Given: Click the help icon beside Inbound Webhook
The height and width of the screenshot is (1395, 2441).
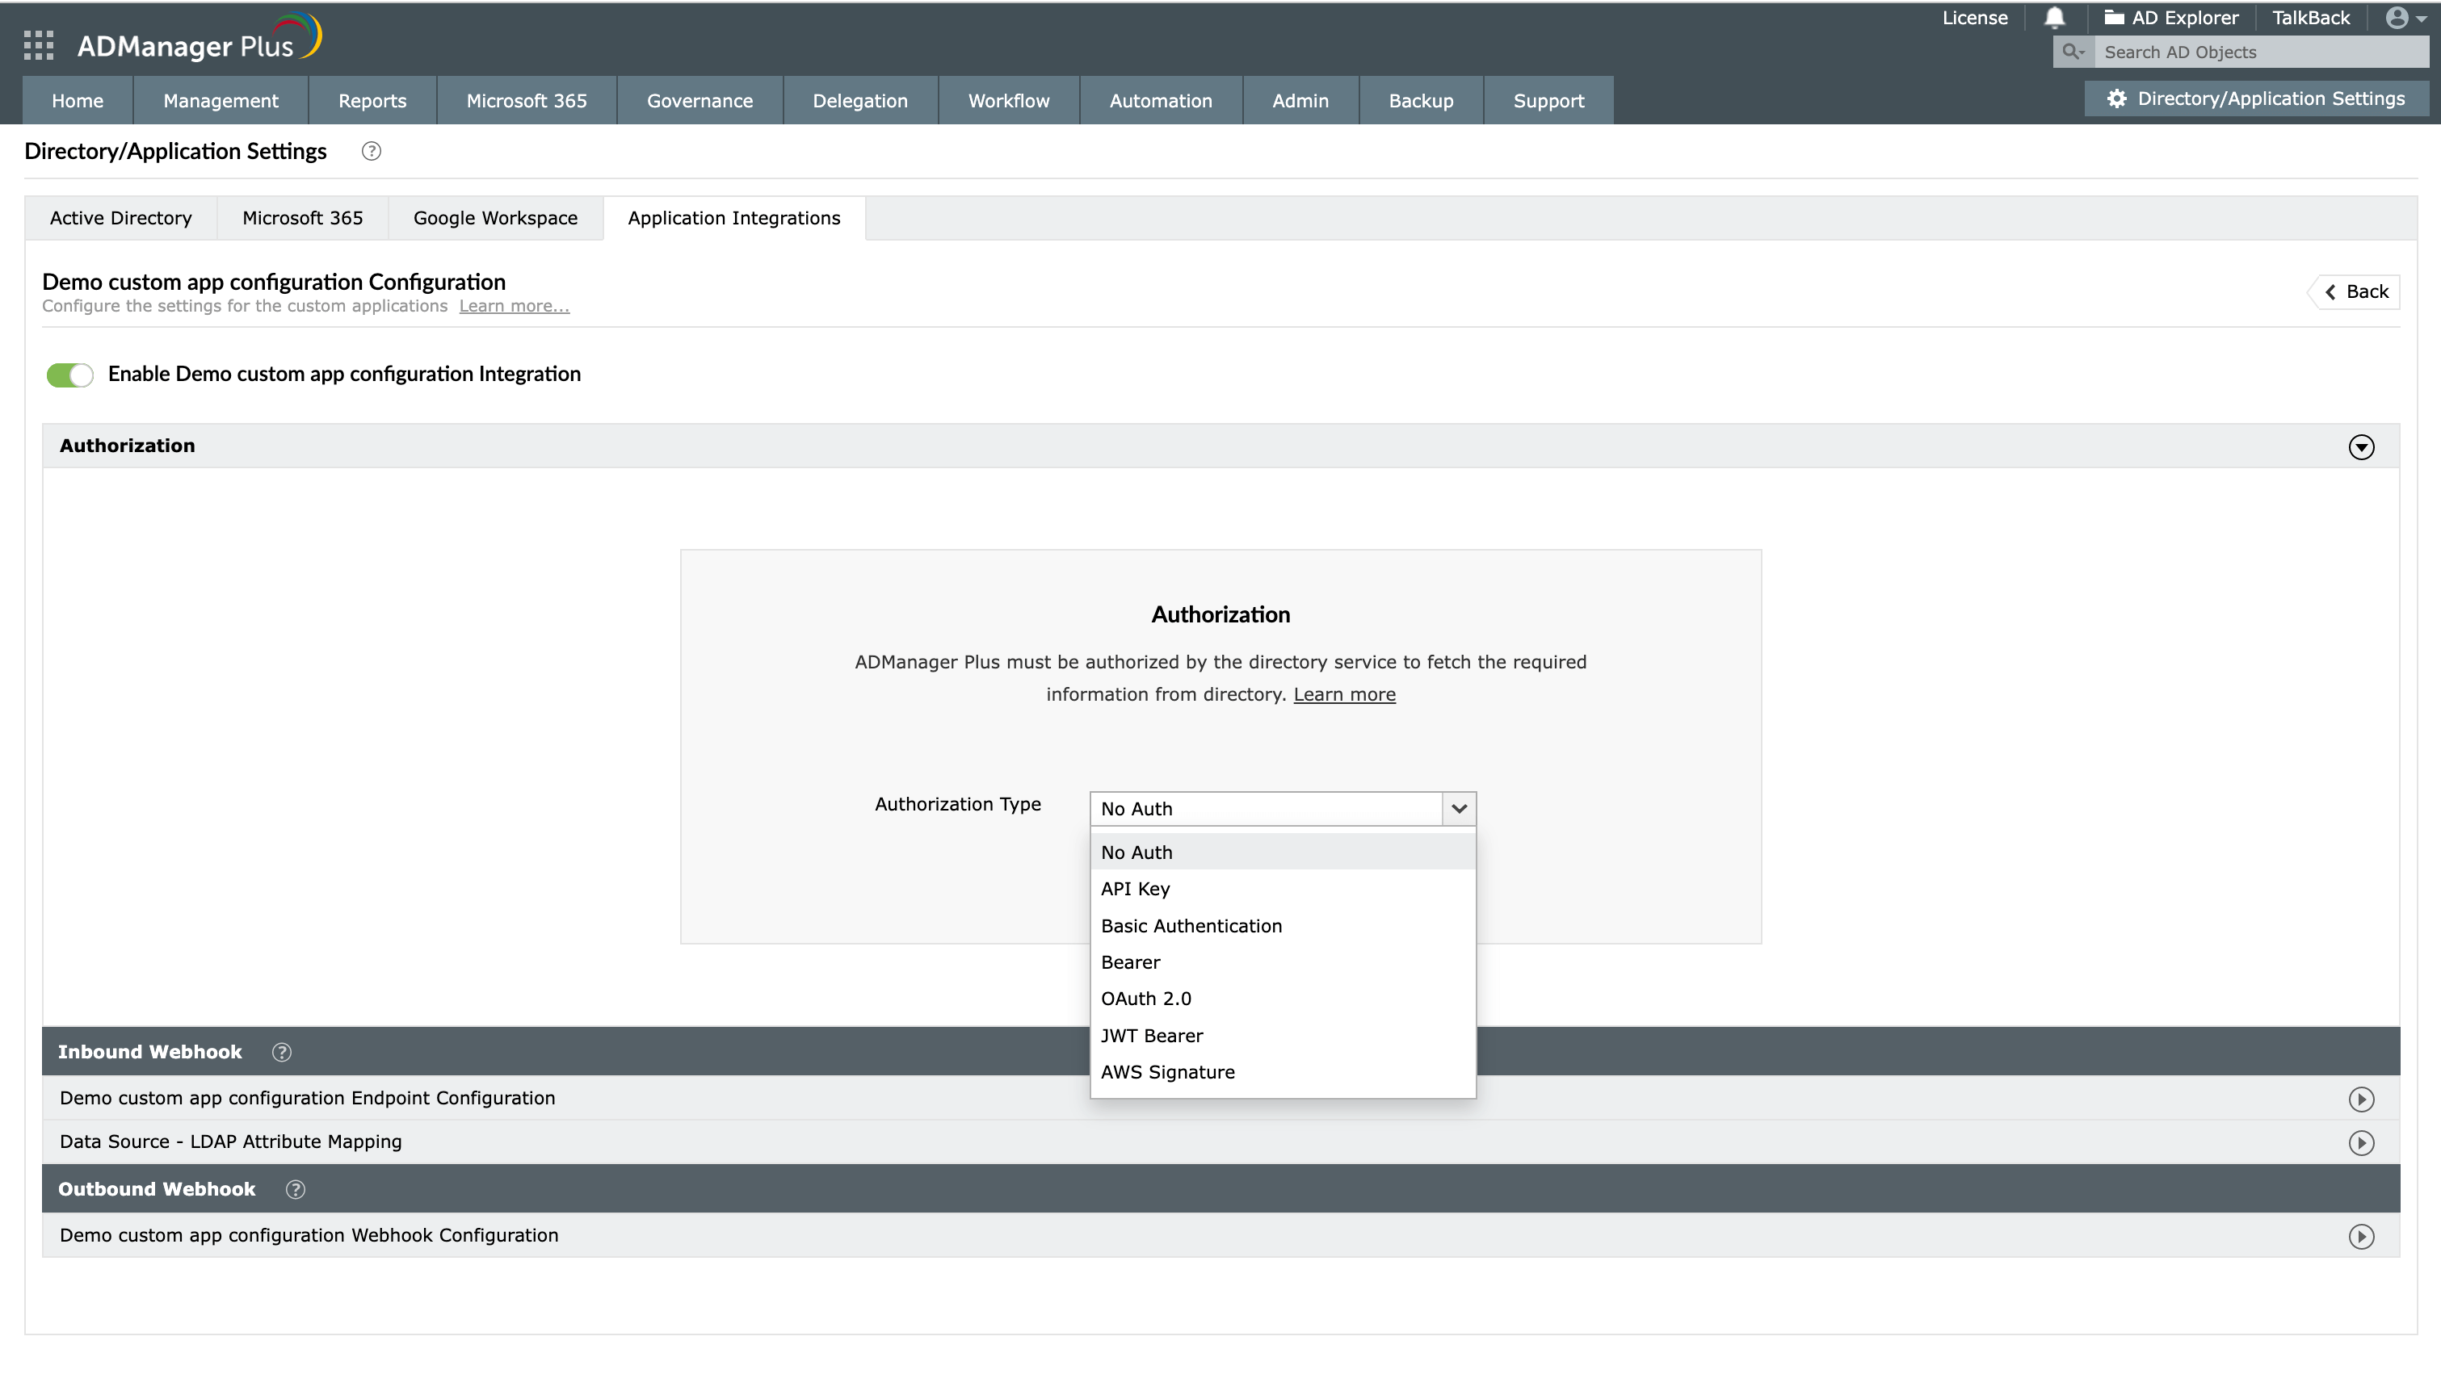Looking at the screenshot, I should (282, 1051).
